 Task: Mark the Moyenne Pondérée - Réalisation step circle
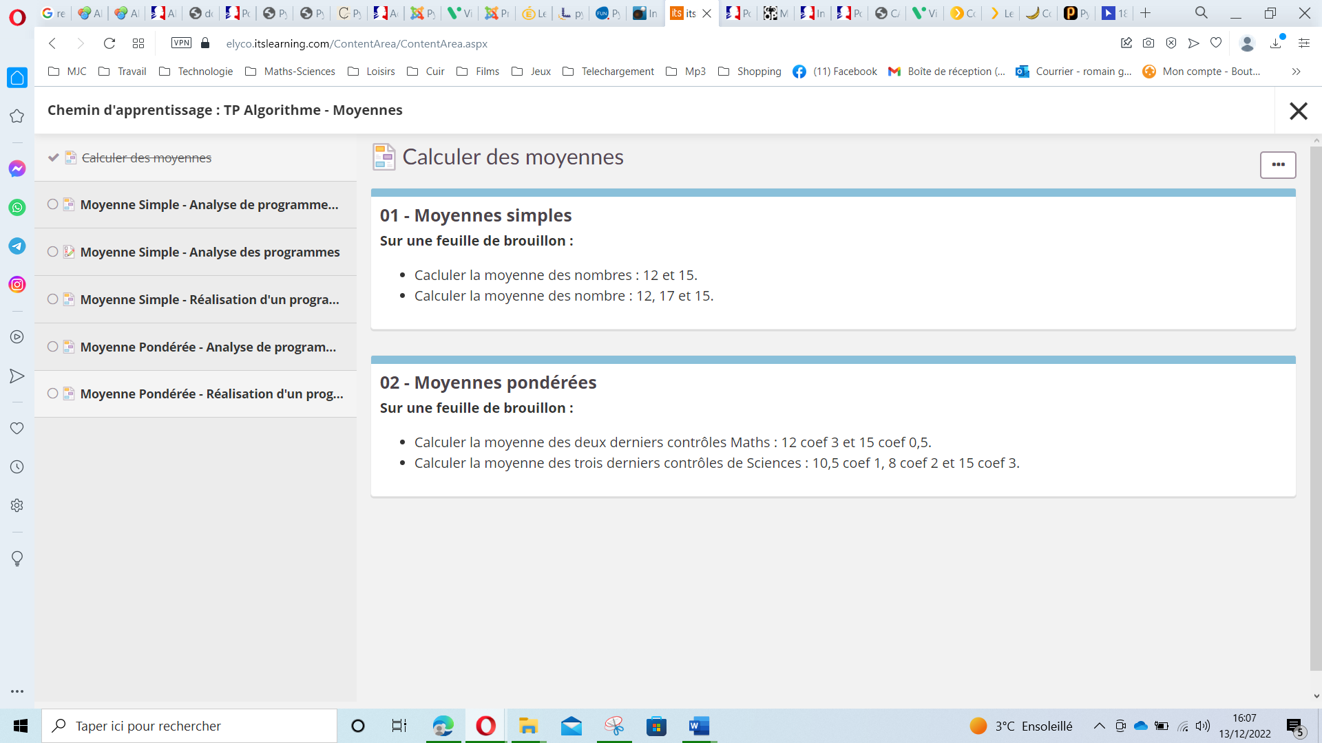pos(52,394)
